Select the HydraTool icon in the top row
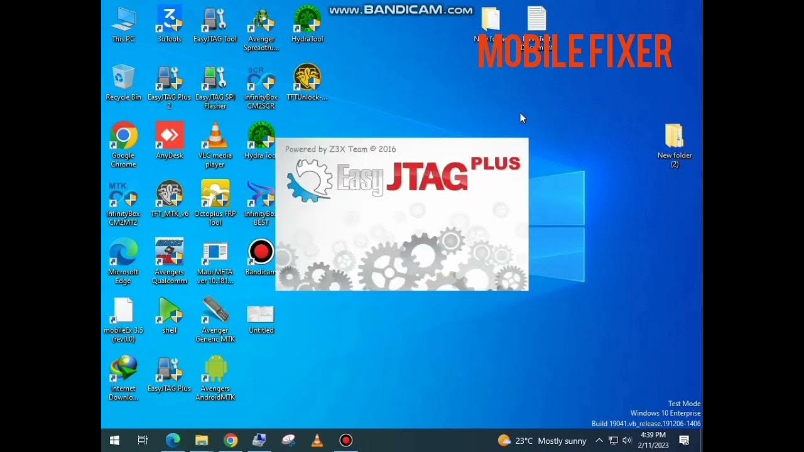Viewport: 804px width, 452px height. 307,24
